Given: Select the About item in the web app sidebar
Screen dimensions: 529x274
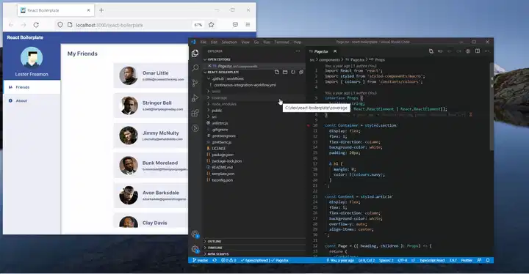Looking at the screenshot, I should 32,100.
